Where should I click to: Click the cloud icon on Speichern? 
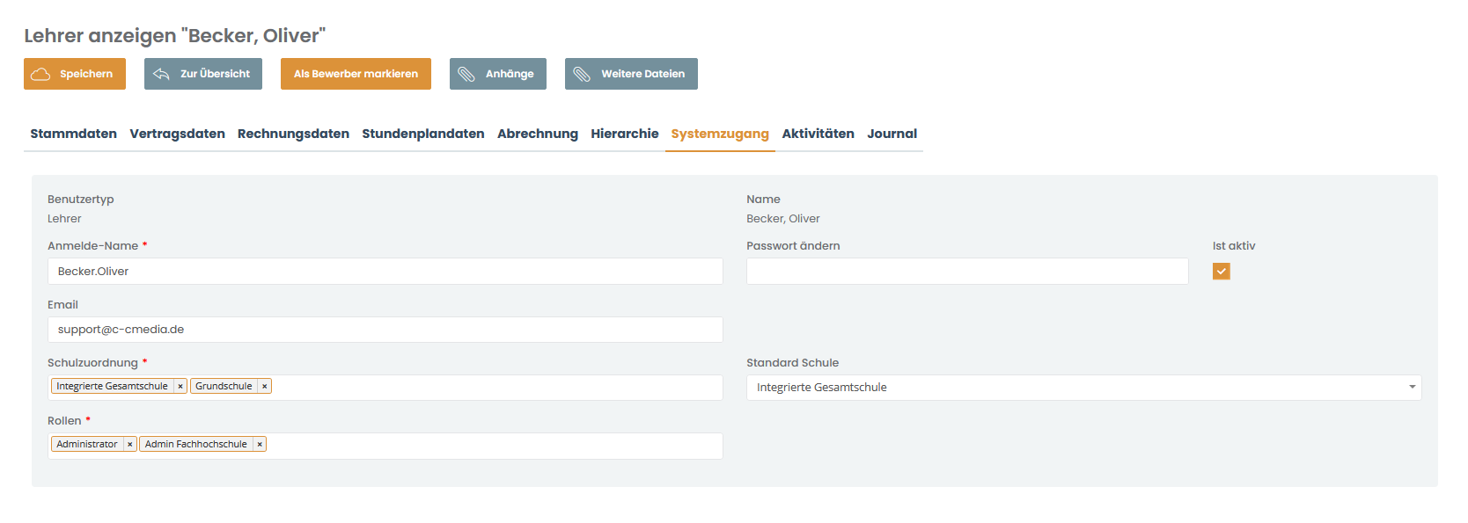40,74
